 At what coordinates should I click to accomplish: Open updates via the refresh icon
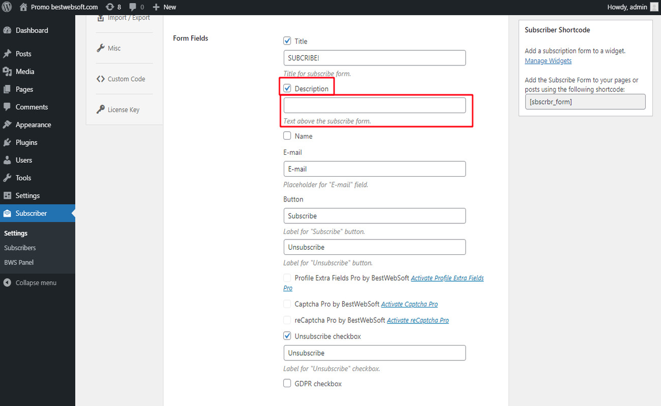[110, 7]
